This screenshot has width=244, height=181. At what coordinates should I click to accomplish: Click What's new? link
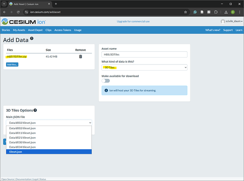click(x=213, y=30)
